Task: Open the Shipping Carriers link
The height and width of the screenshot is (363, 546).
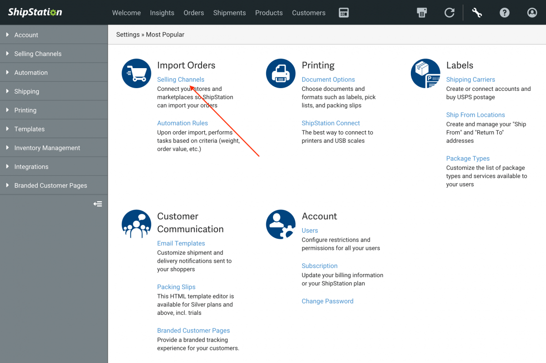Action: pyautogui.click(x=470, y=80)
